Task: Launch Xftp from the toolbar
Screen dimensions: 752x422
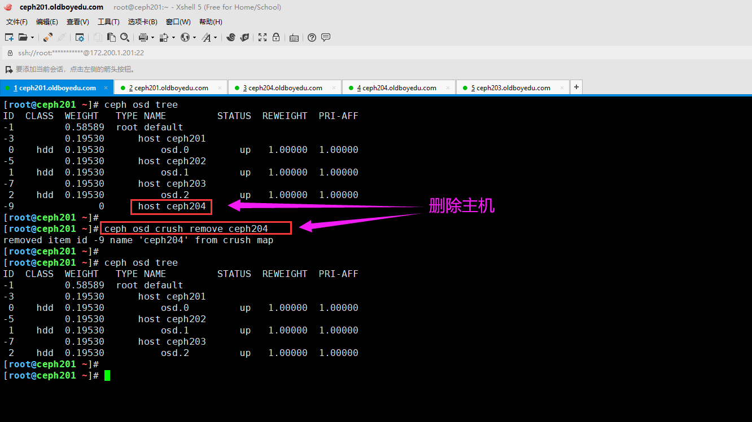Action: pos(244,37)
